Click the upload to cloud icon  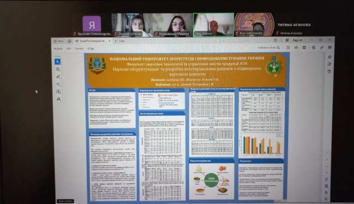296,47
